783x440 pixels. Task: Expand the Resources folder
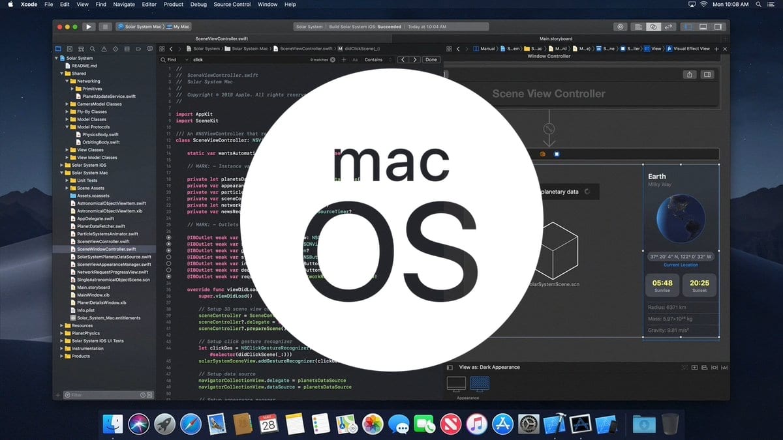[62, 325]
